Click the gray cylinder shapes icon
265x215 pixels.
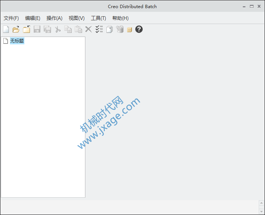tap(120, 29)
